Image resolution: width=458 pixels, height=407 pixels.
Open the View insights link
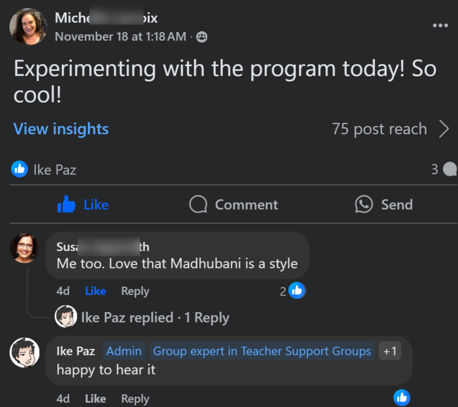tap(61, 129)
